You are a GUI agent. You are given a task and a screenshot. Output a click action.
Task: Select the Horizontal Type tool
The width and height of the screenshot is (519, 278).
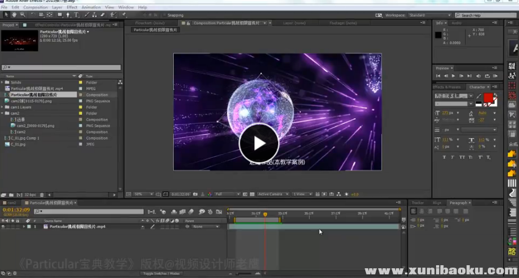click(76, 14)
